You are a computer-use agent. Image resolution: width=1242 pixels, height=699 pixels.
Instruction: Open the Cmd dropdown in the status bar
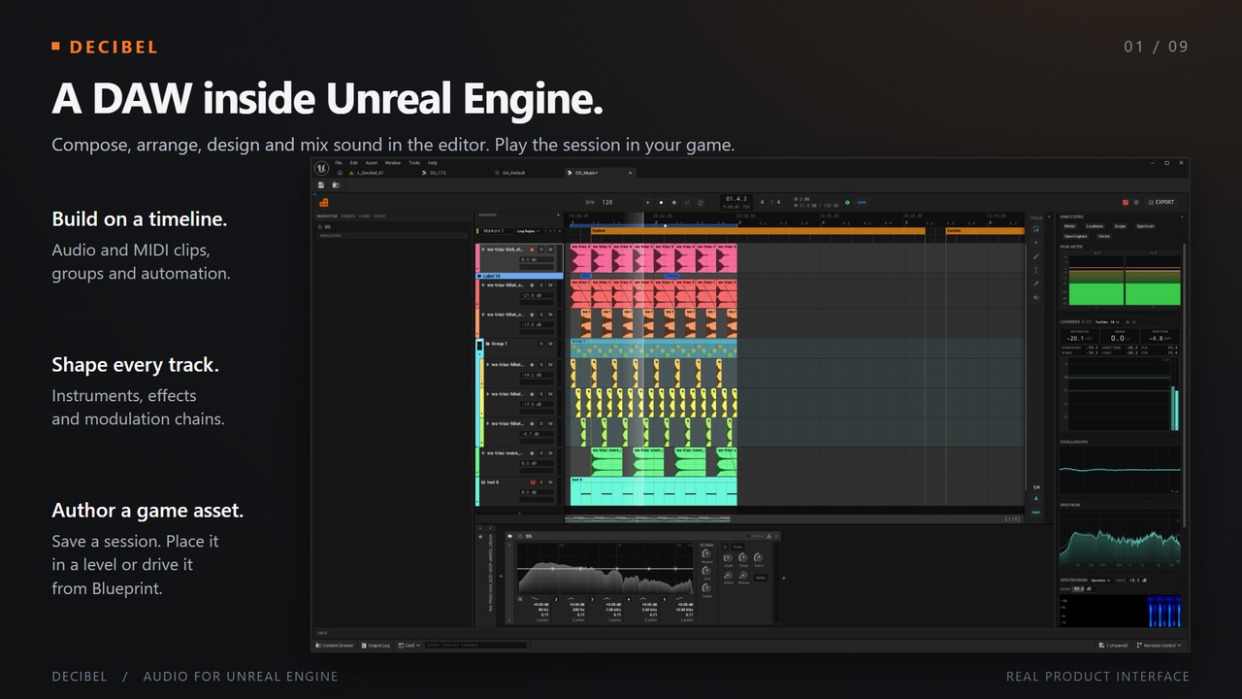410,645
